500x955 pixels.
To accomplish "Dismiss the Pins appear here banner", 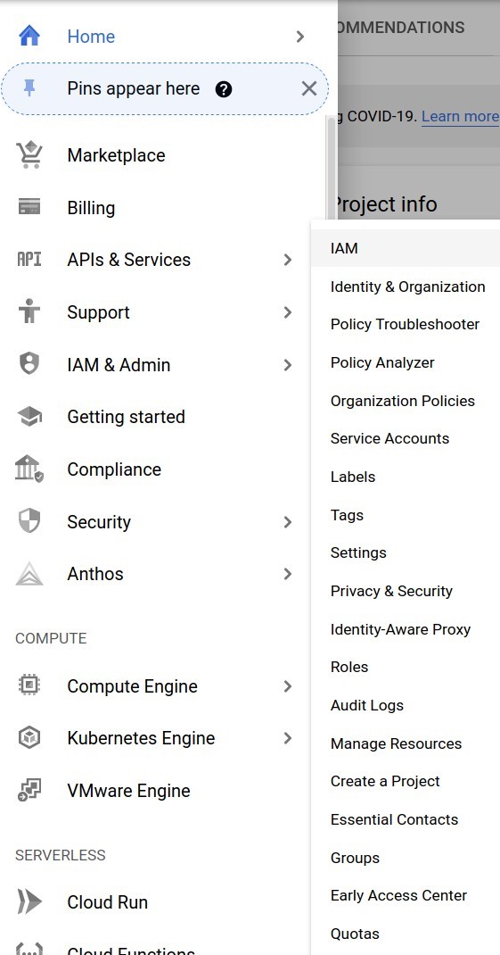I will (309, 89).
